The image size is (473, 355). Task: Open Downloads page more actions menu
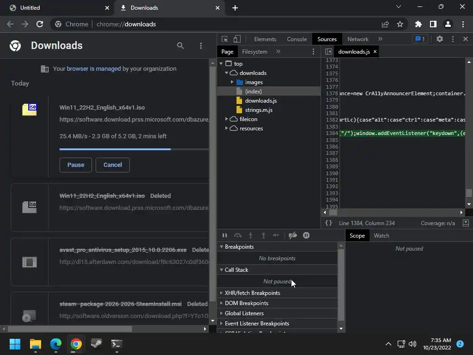(201, 46)
